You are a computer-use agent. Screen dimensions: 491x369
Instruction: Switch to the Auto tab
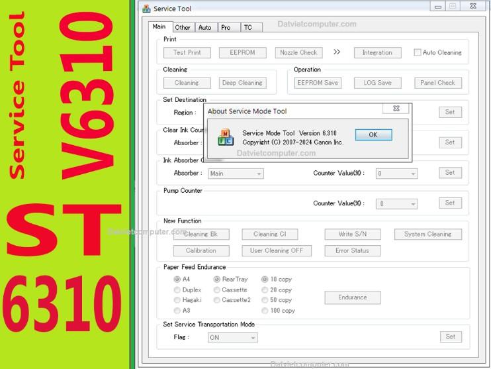pos(204,28)
